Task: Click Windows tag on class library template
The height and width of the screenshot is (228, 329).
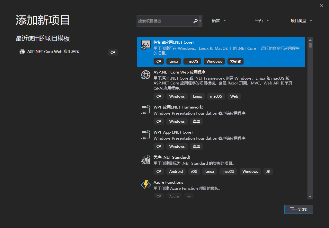Action: point(250,171)
